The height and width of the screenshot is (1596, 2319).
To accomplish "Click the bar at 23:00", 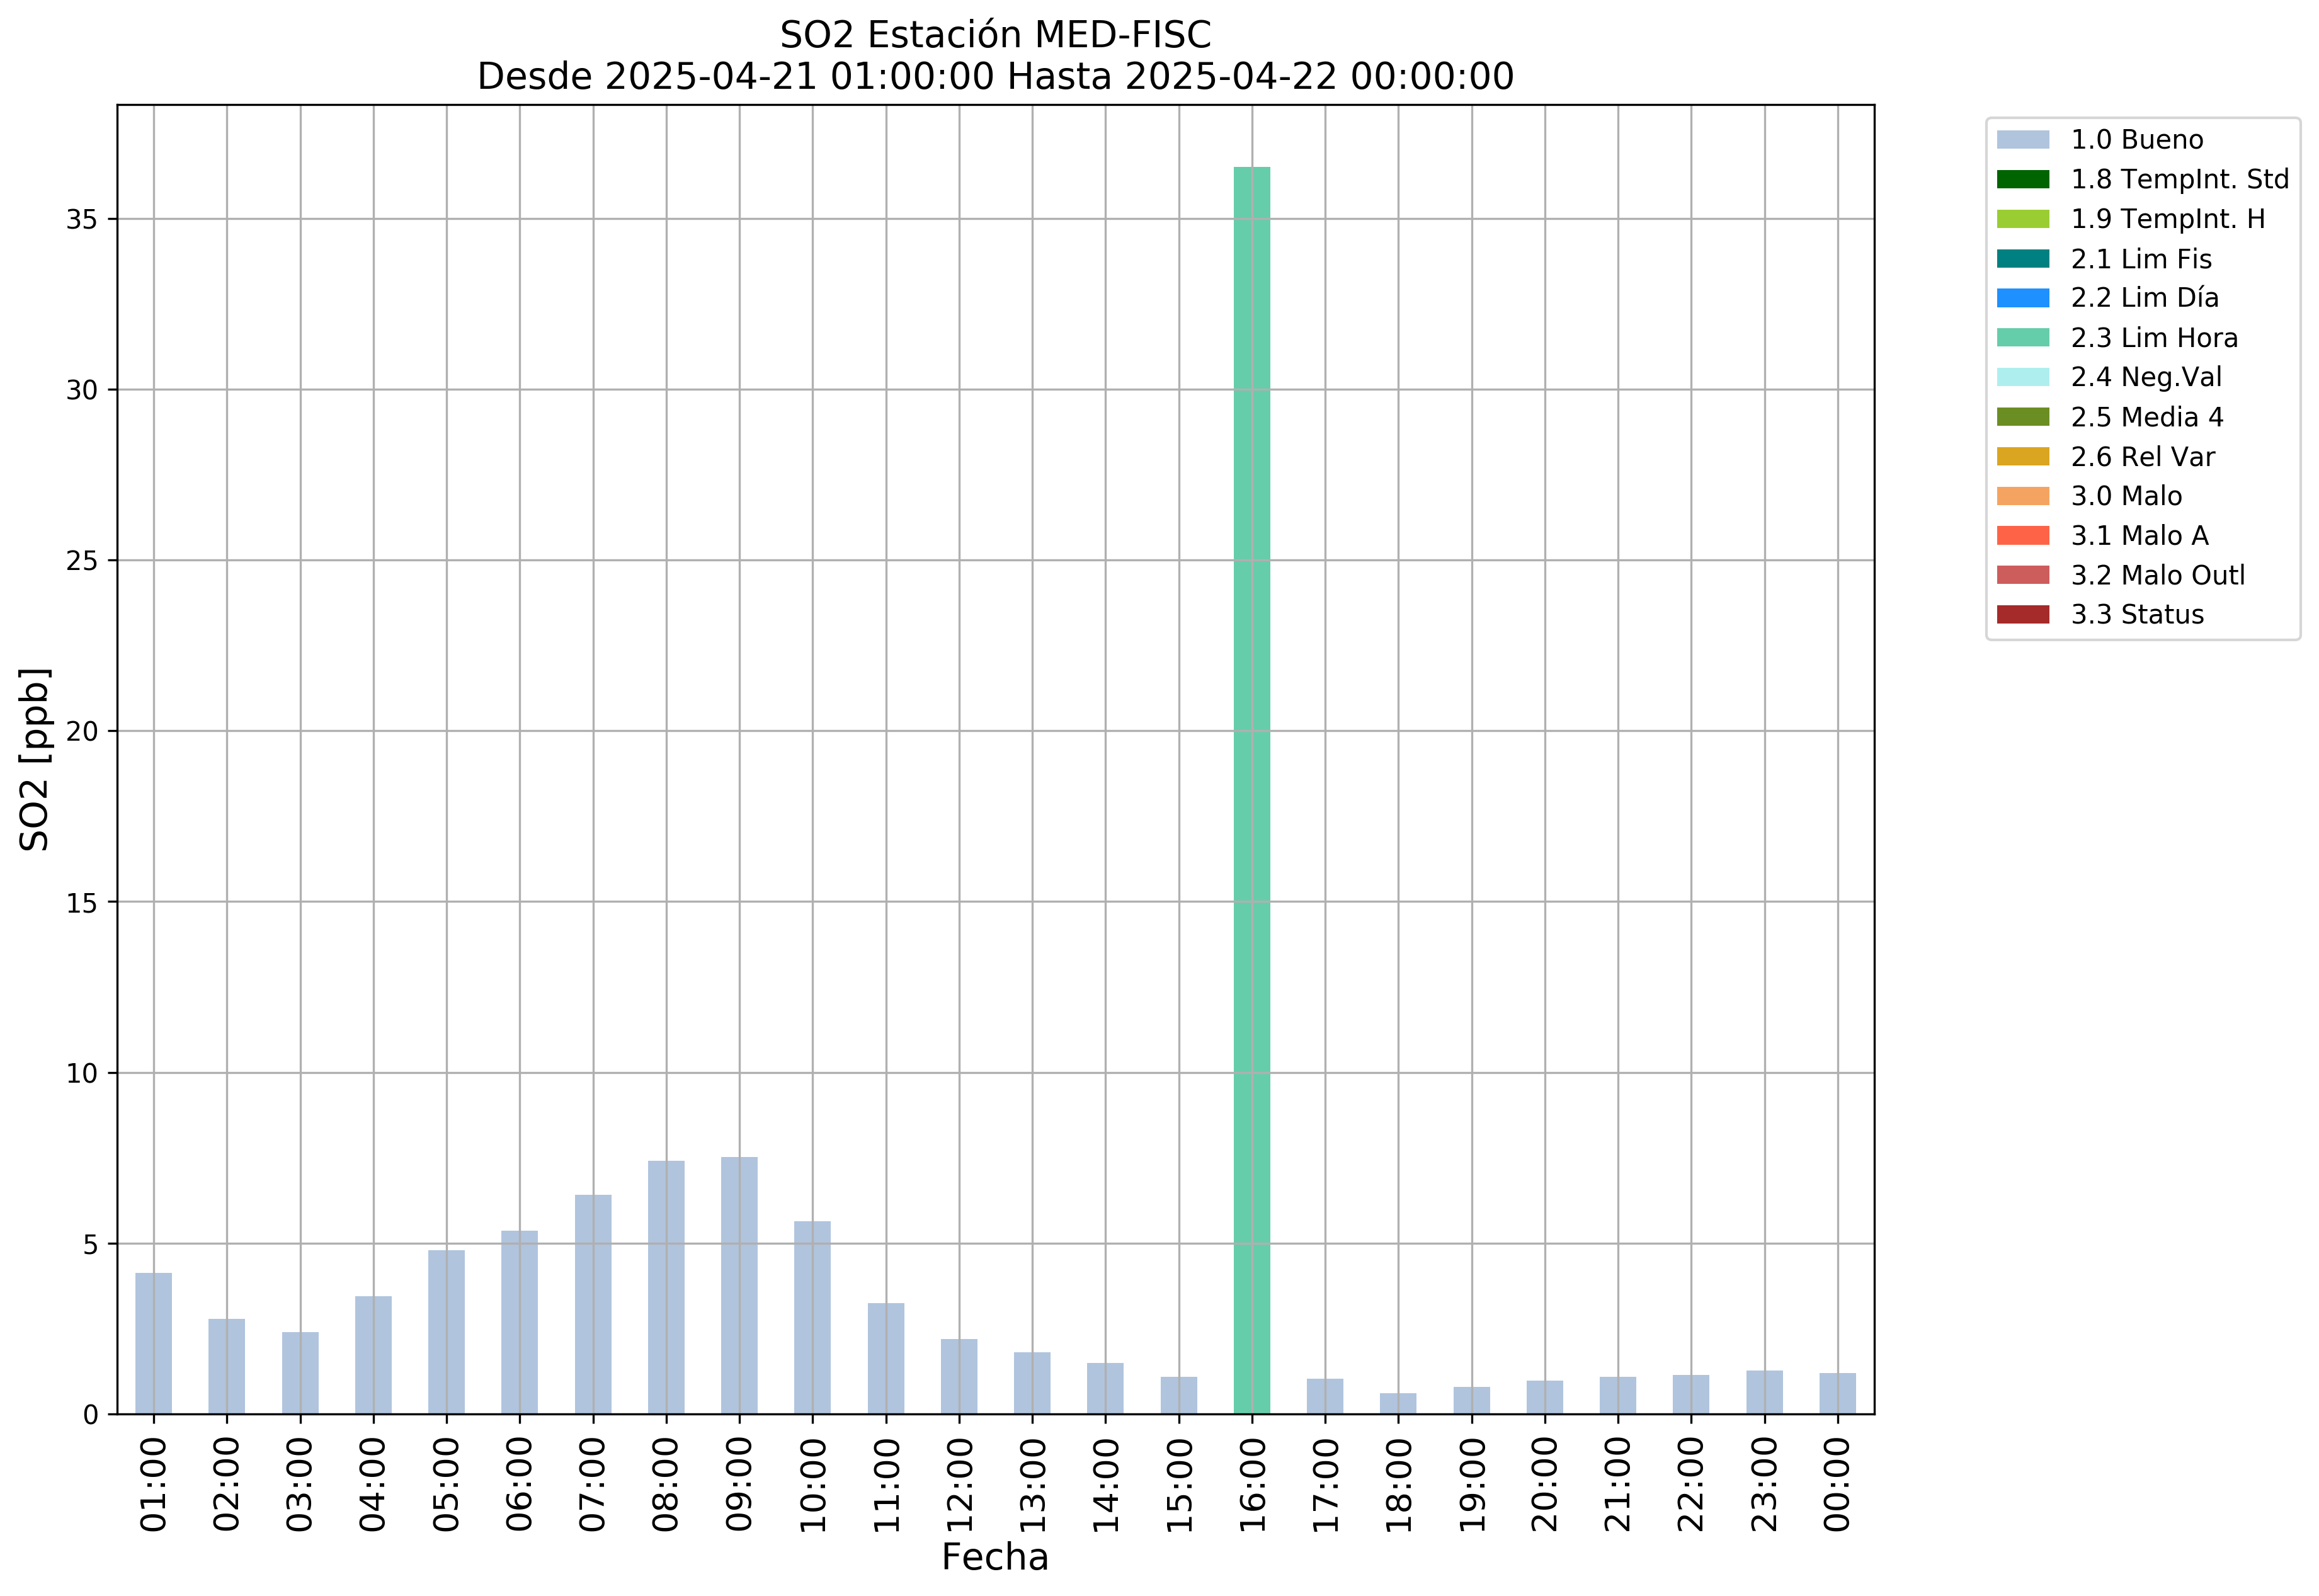I will [1765, 1393].
